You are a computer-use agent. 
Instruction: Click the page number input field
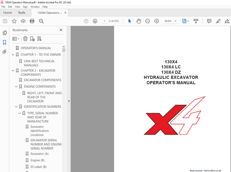[x=104, y=21]
